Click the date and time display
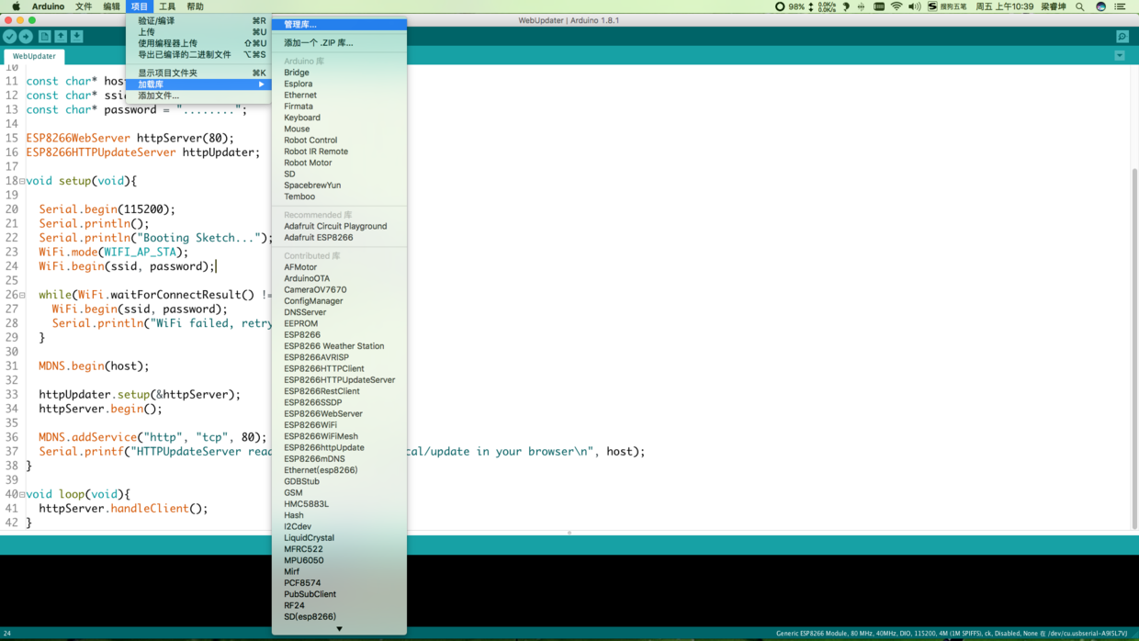 tap(1004, 6)
